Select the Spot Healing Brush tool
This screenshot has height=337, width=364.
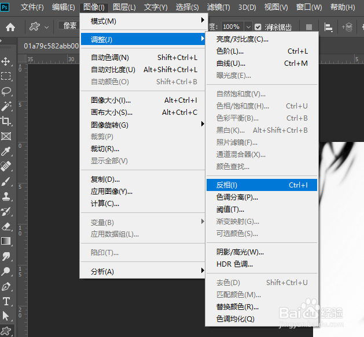click(x=6, y=166)
